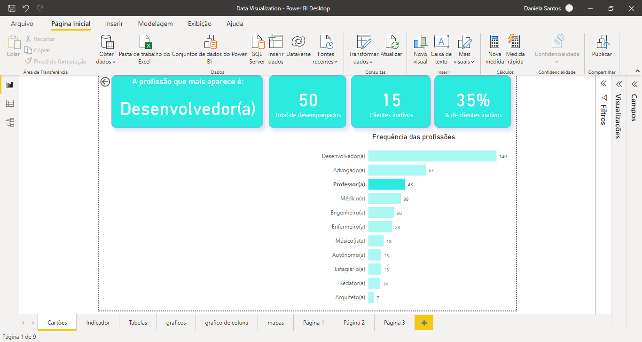Select the highlighted Professor(a) bar
This screenshot has width=642, height=342.
[387, 184]
